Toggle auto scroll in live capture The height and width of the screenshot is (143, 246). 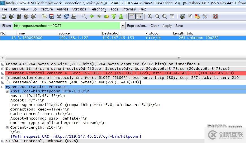[x=139, y=16]
